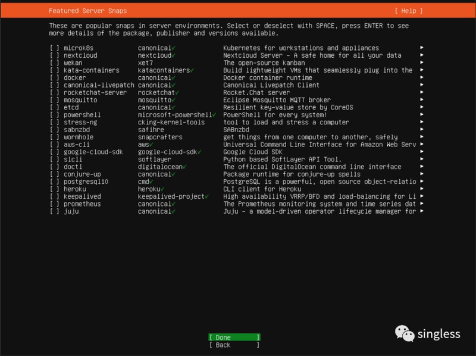Click 'Eclipse Mosquitto MQTT broker' description
476x356 pixels.
tap(277, 100)
